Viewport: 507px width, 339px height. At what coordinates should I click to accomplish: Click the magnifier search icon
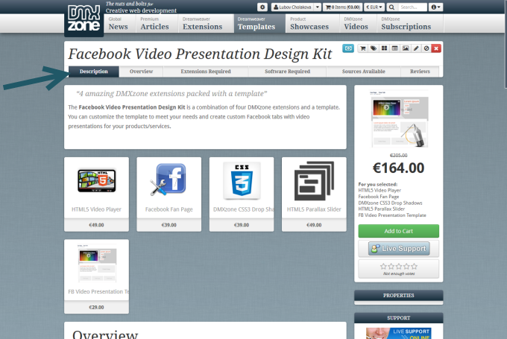pyautogui.click(x=391, y=7)
